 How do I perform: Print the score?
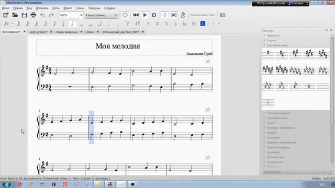33,15
